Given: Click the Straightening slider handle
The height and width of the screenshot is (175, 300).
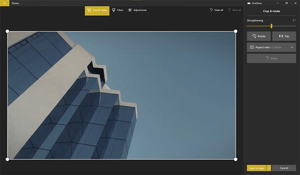Looking at the screenshot, I should pos(271,26).
